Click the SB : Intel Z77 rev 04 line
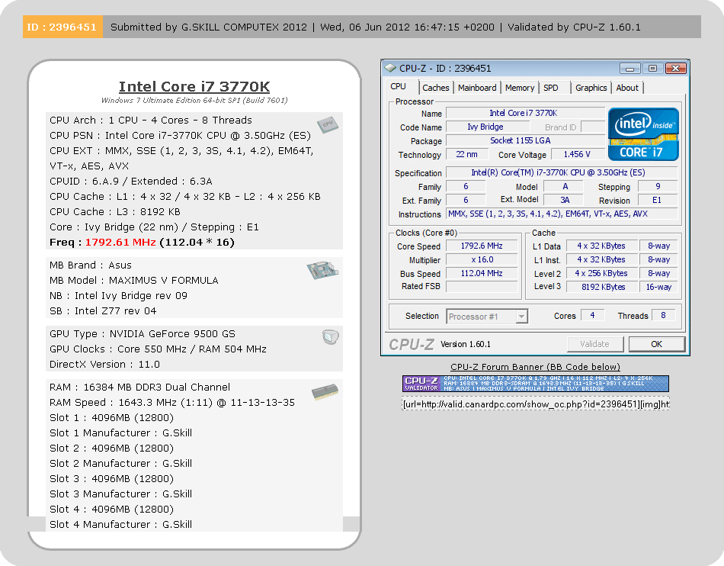Screen dimensions: 724x566 point(103,311)
